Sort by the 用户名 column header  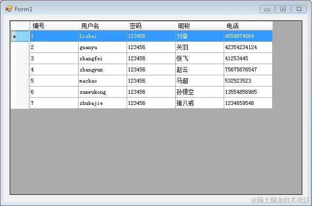[102, 26]
